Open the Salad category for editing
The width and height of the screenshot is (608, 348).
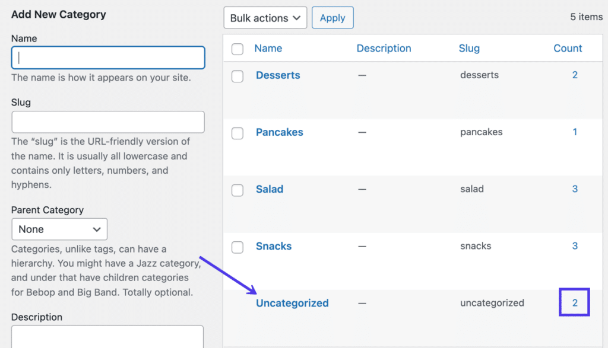click(x=270, y=189)
